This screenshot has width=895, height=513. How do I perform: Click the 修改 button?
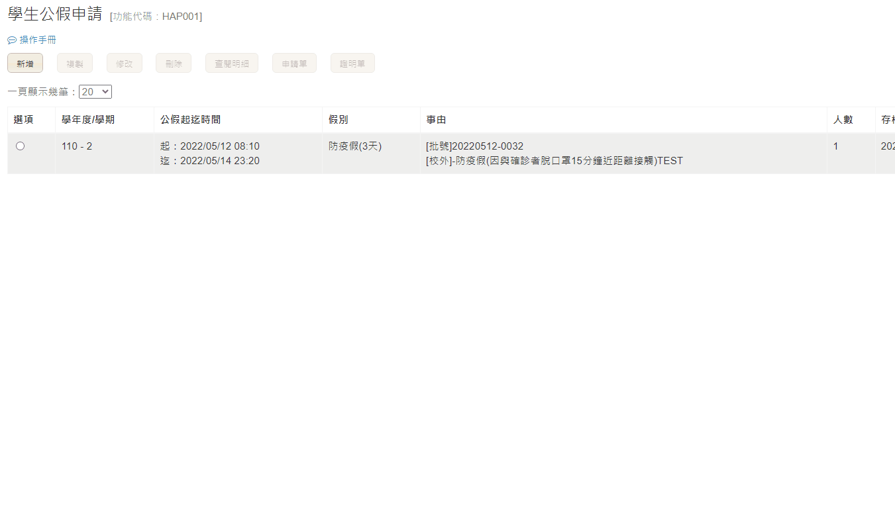(x=125, y=64)
